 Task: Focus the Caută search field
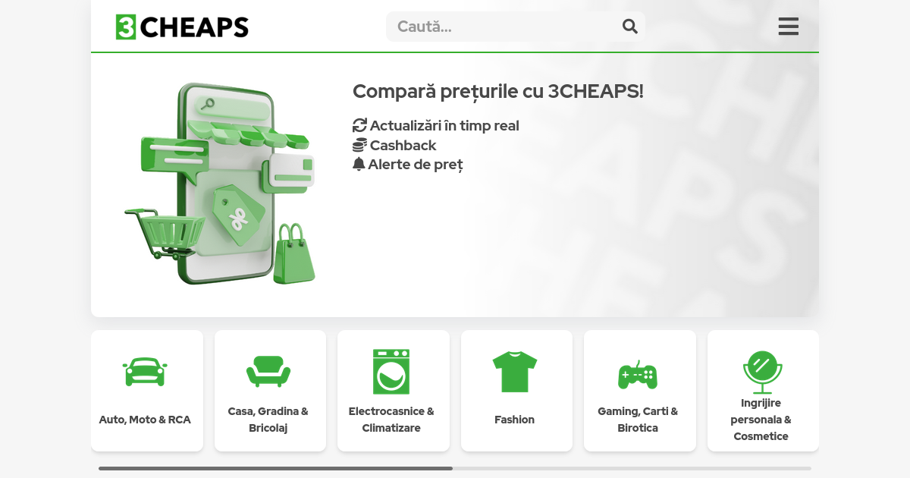[x=516, y=27]
